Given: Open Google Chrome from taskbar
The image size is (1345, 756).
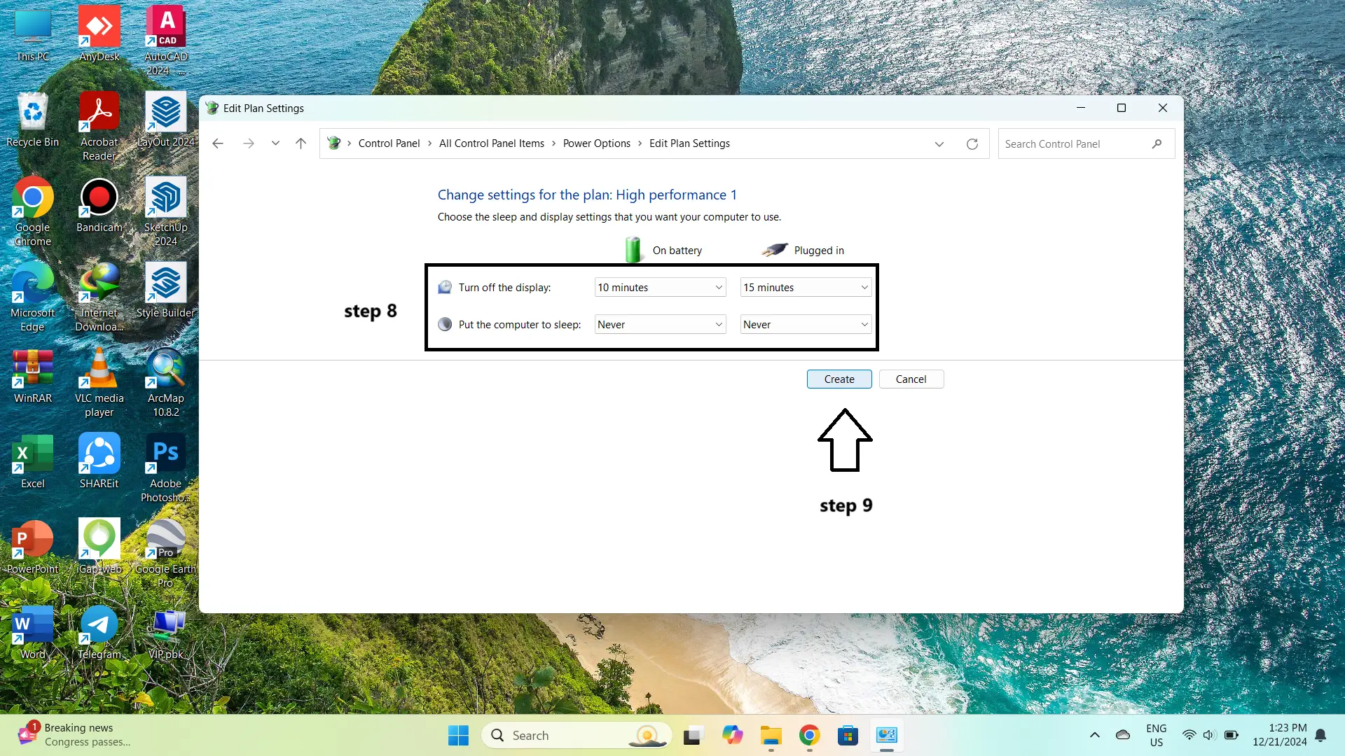Looking at the screenshot, I should (809, 736).
